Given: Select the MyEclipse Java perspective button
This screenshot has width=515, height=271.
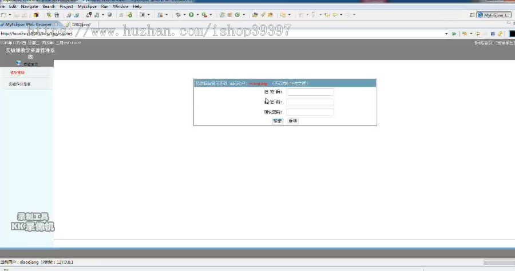Looking at the screenshot, I should 494,15.
